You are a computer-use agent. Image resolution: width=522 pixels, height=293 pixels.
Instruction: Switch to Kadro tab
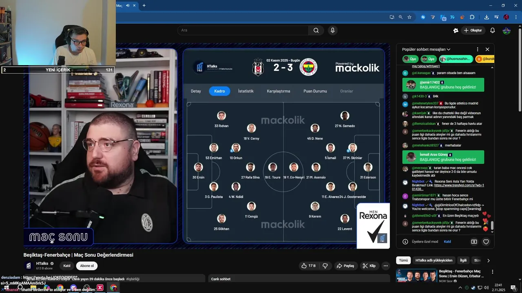[219, 91]
